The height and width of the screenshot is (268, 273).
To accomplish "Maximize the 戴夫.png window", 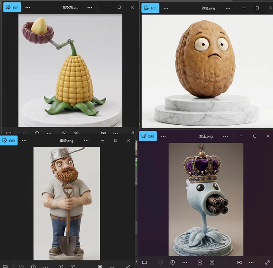I will click(x=115, y=141).
